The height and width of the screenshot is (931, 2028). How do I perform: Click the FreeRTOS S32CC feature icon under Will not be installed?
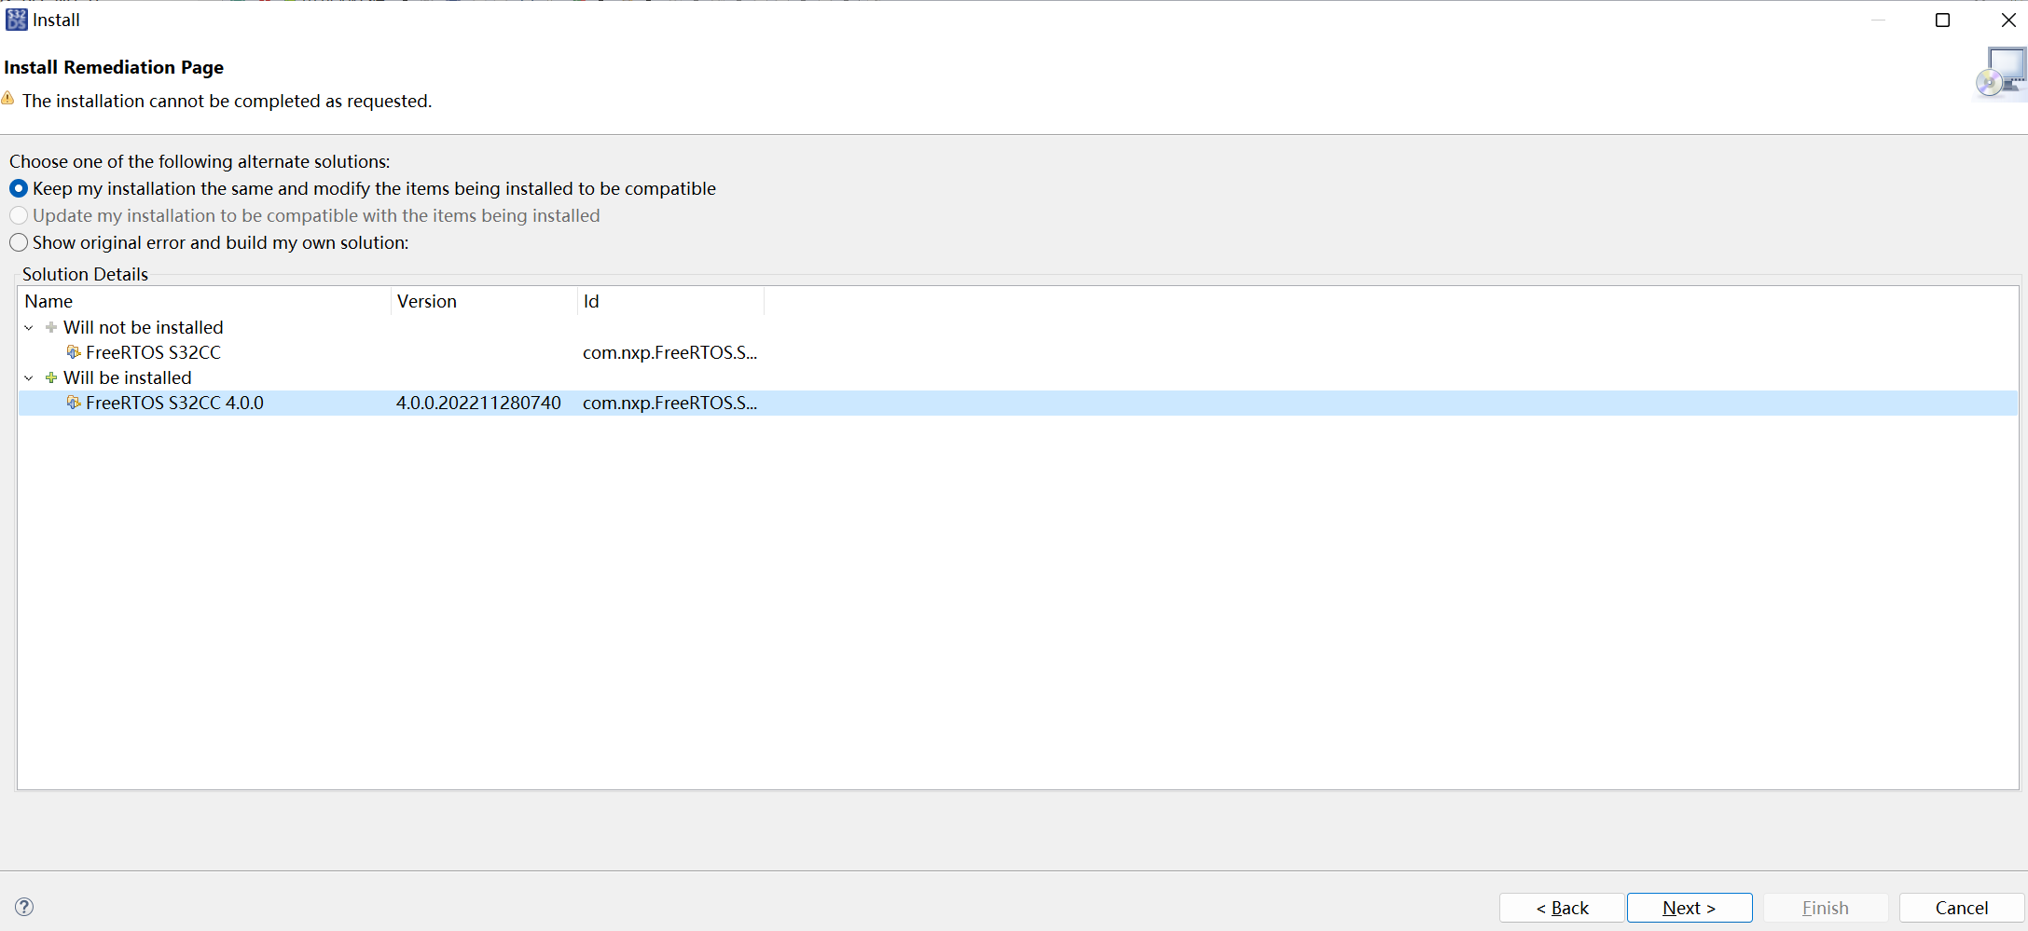point(74,352)
